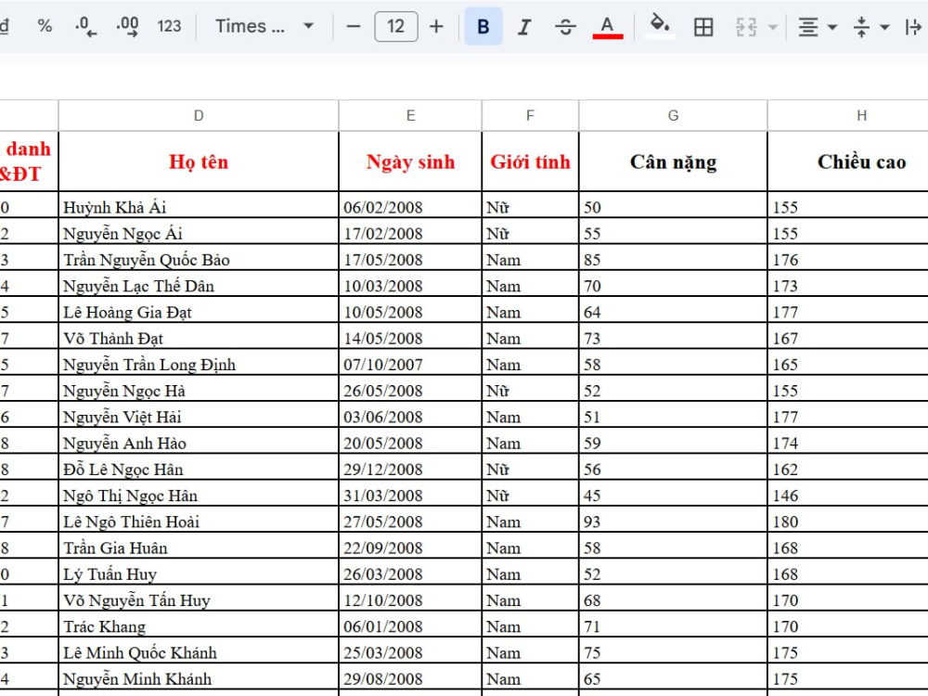
Task: Select the 'Cân nặng' header cell
Action: 673,161
